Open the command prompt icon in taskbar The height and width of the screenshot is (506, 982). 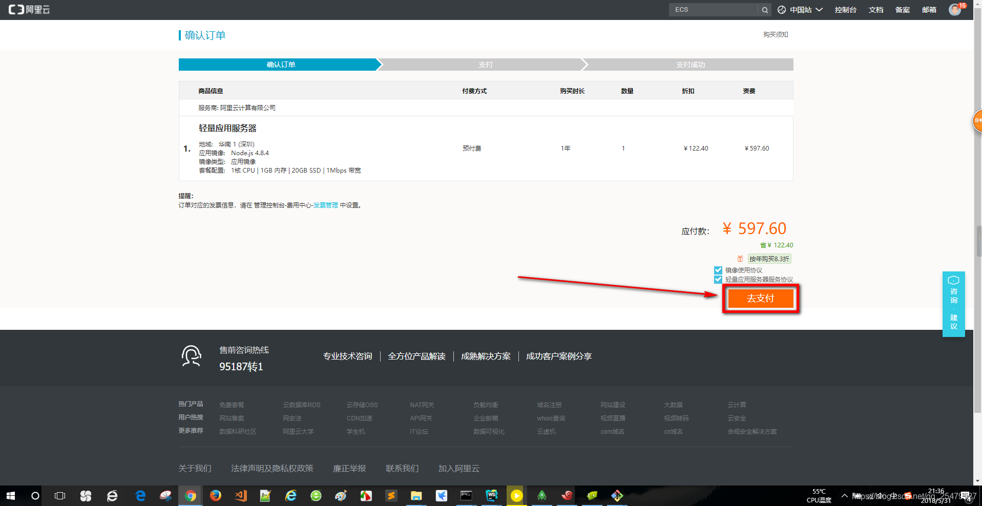(x=466, y=496)
